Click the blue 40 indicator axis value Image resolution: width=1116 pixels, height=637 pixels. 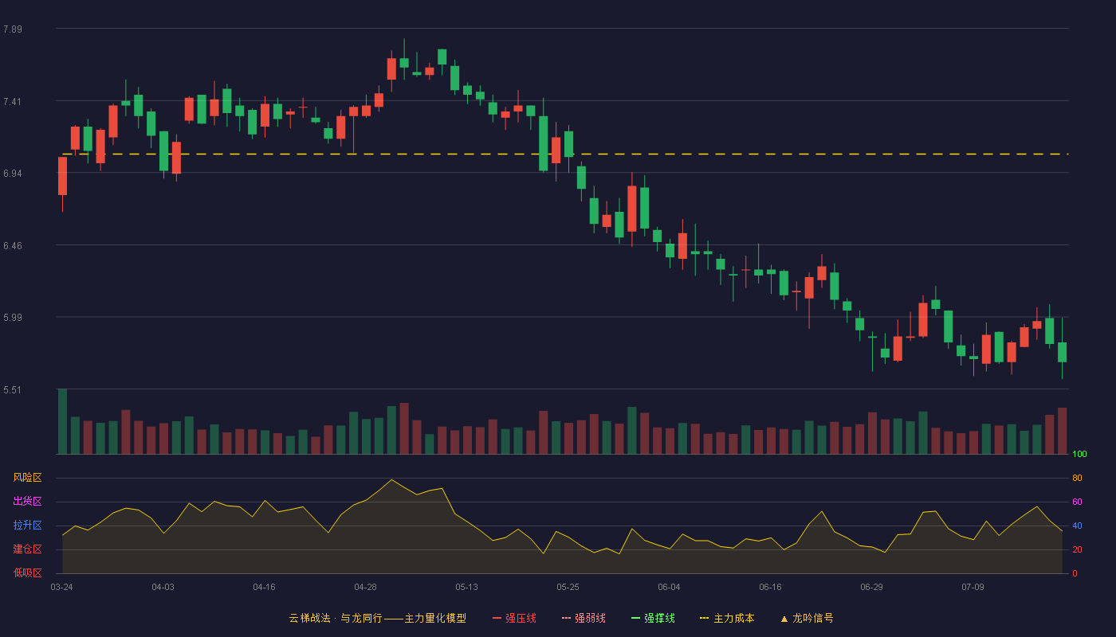(x=1077, y=526)
